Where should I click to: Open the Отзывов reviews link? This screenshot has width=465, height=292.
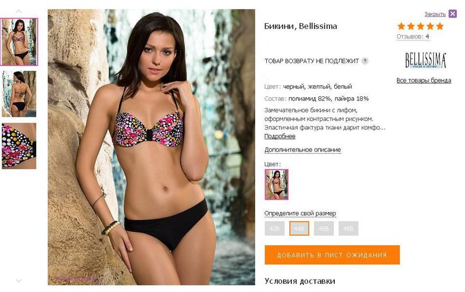point(413,37)
